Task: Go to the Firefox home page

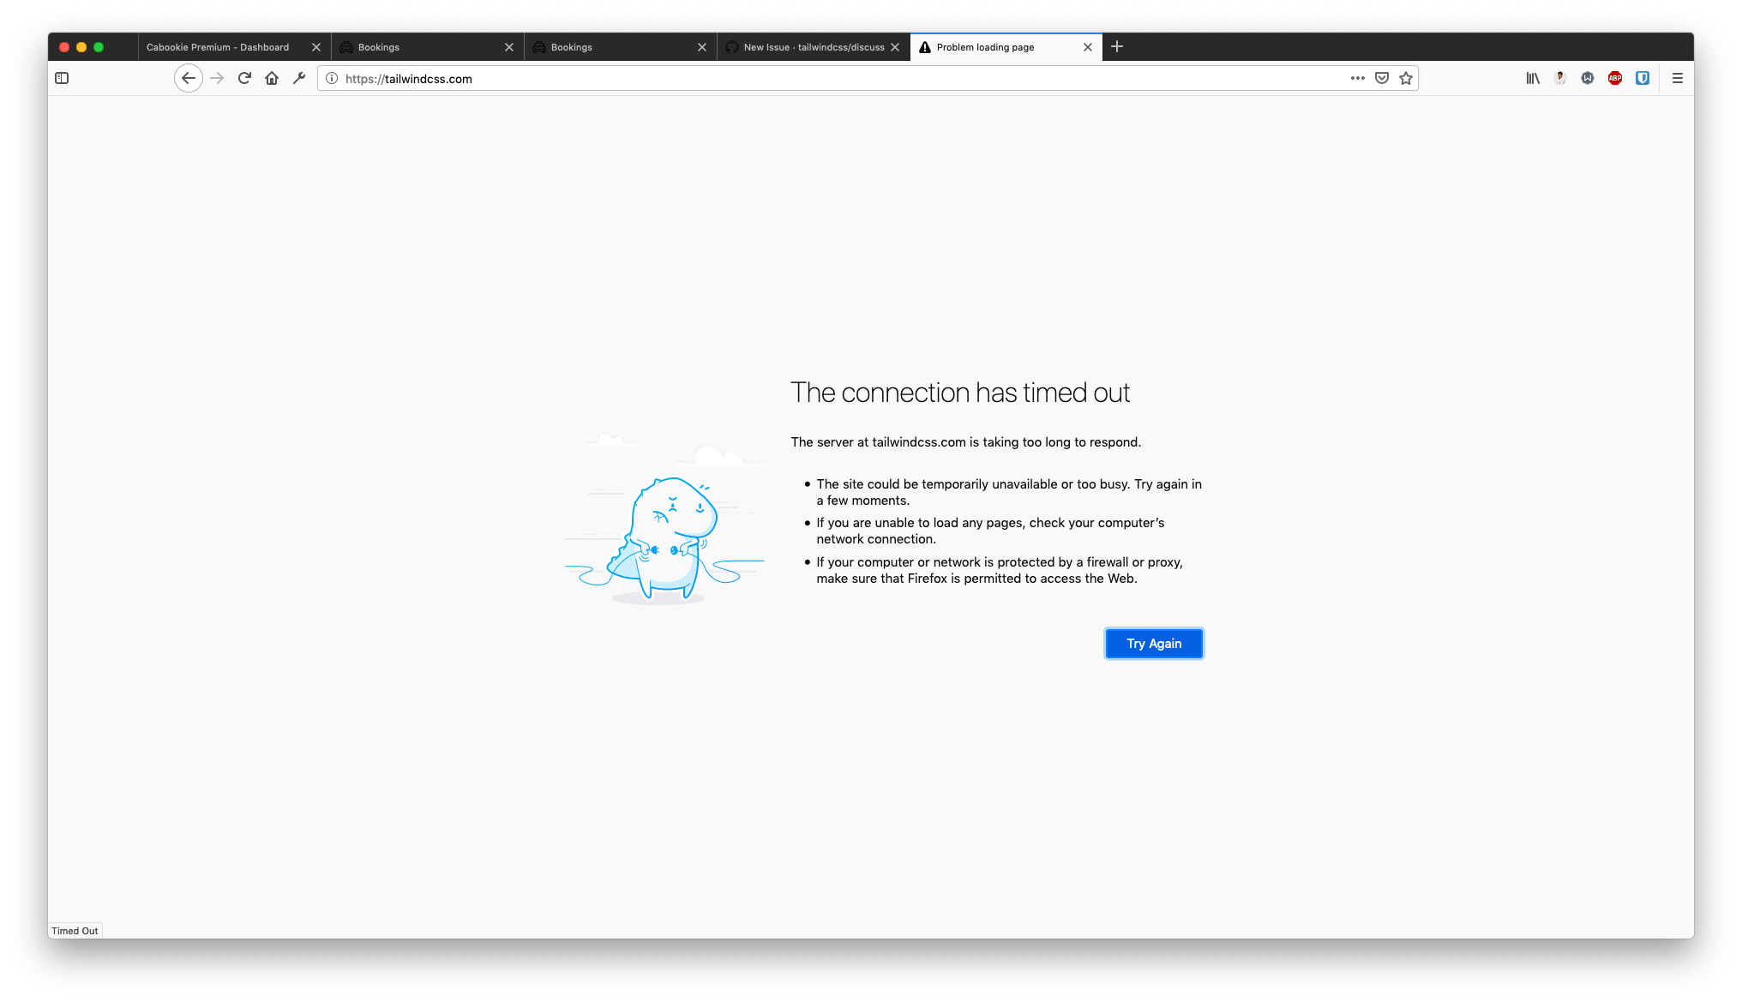Action: (272, 78)
